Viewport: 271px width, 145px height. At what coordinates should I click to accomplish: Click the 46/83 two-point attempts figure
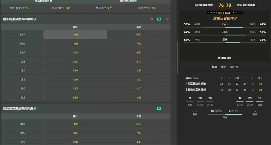coord(197,24)
